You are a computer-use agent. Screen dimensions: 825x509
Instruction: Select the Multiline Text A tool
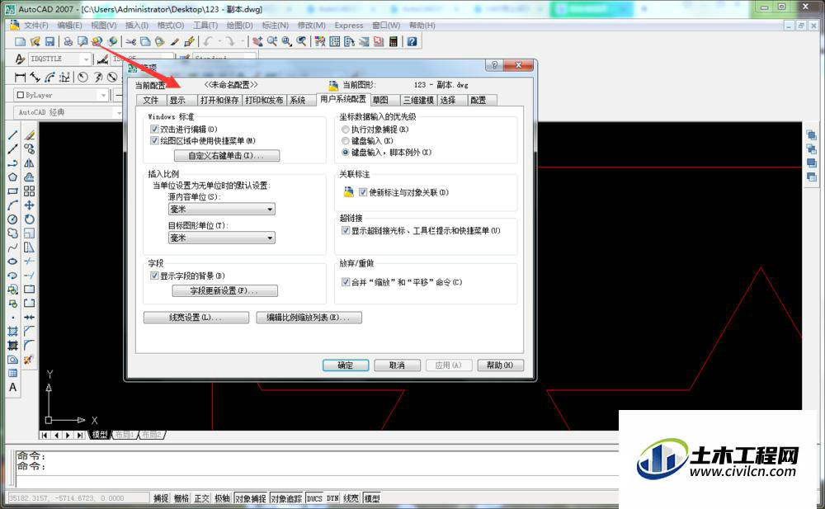coord(12,387)
